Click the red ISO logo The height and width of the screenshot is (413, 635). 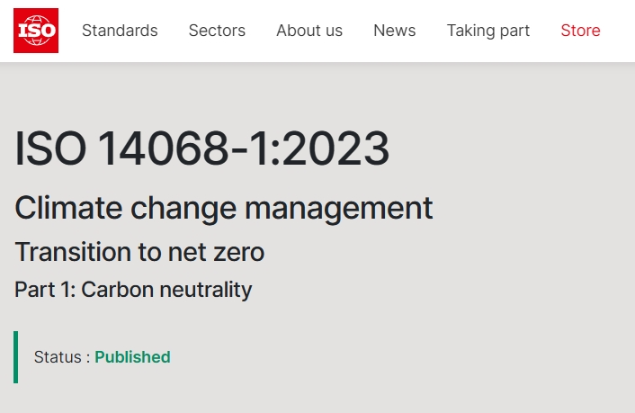click(x=36, y=31)
